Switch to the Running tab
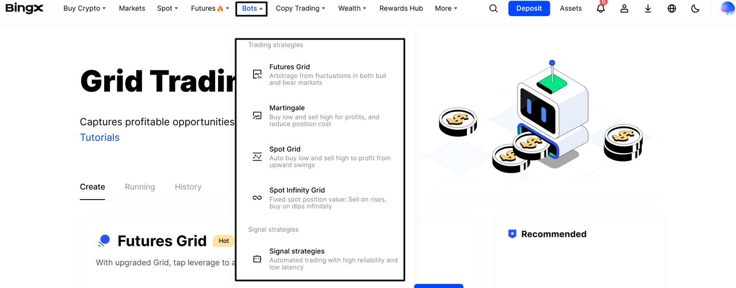 (x=140, y=187)
